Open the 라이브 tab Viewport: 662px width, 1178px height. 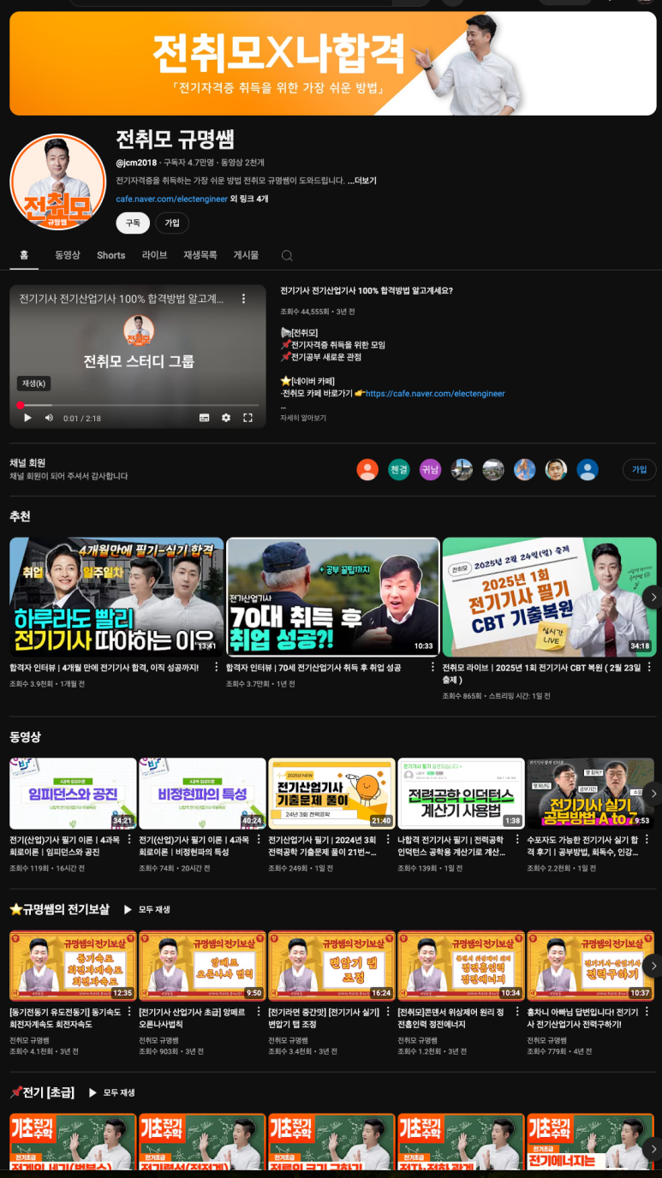[x=154, y=255]
